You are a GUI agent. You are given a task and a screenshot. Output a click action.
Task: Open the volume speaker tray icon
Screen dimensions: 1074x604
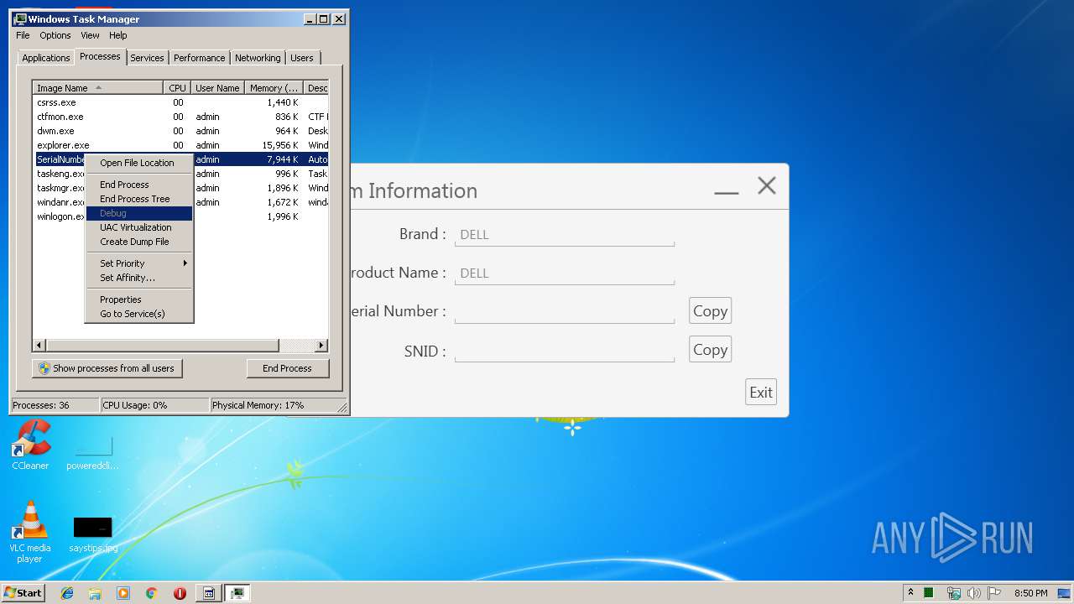(974, 593)
